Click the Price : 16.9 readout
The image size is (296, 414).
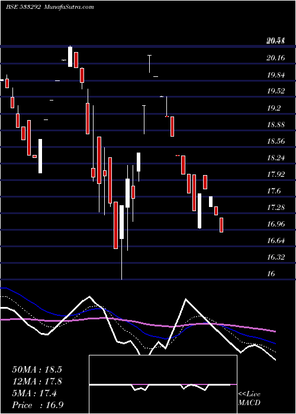tap(38, 405)
